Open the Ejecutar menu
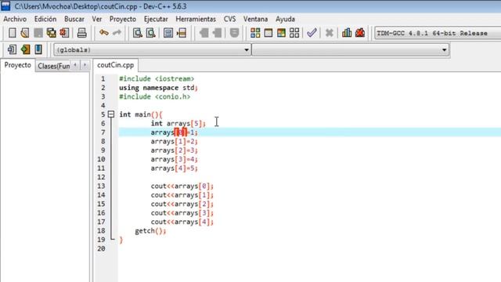This screenshot has width=501, height=282. pos(156,19)
